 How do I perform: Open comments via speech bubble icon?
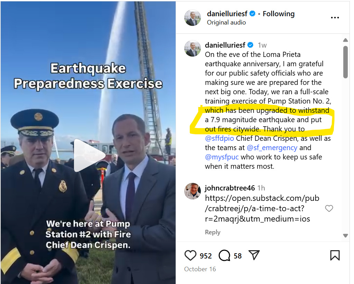pos(224,255)
